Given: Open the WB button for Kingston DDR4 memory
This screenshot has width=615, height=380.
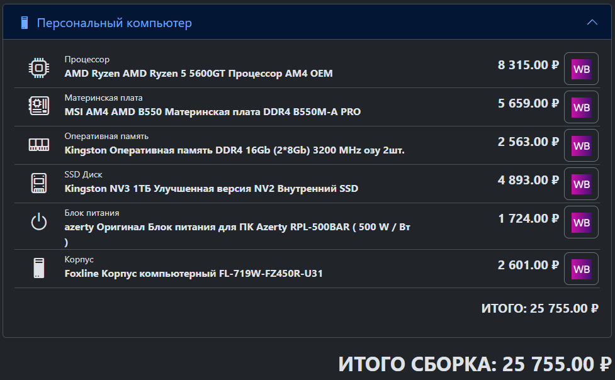Looking at the screenshot, I should pos(581,145).
